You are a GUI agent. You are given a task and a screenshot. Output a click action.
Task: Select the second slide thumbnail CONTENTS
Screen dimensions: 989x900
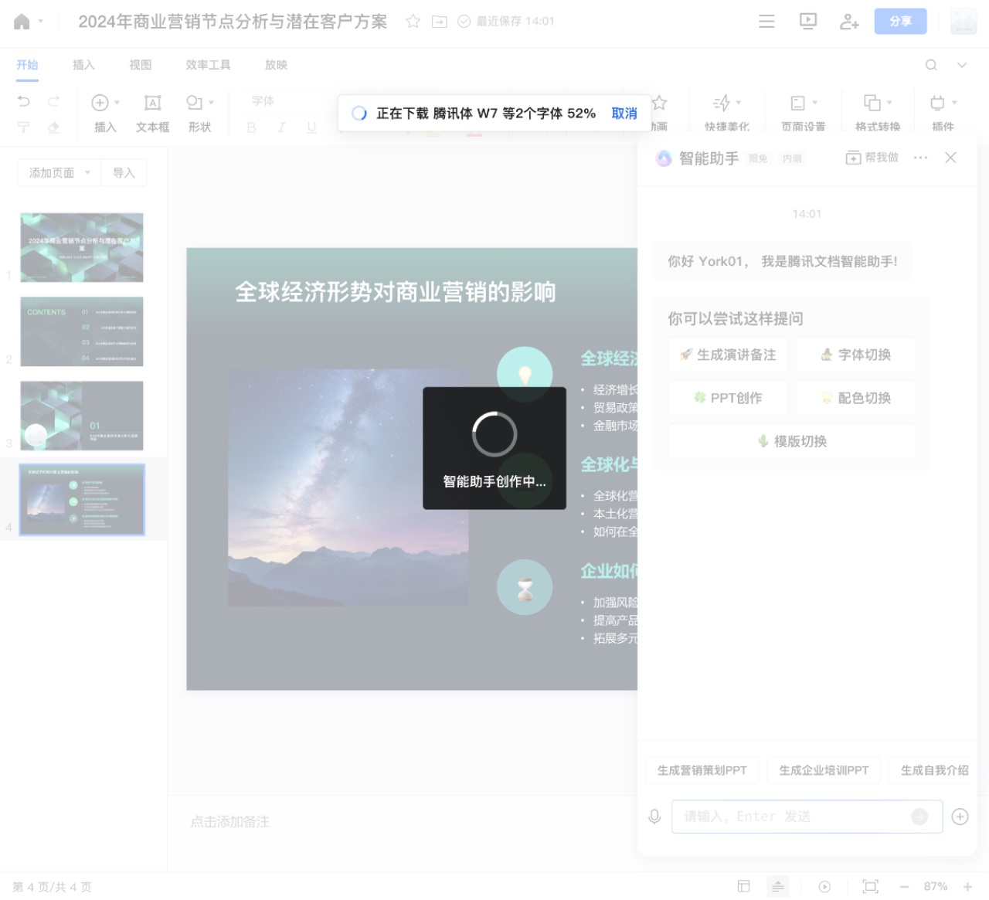click(x=82, y=331)
